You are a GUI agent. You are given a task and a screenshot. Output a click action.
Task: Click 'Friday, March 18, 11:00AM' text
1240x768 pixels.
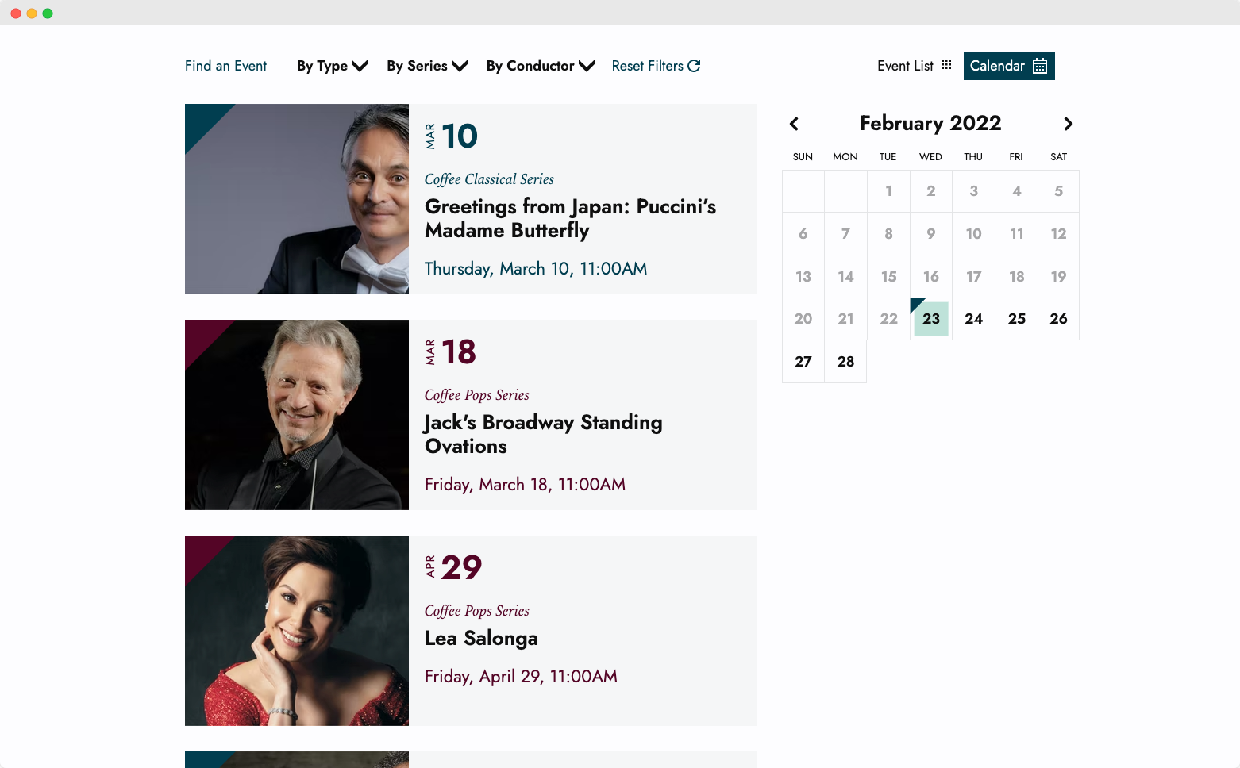tap(525, 485)
